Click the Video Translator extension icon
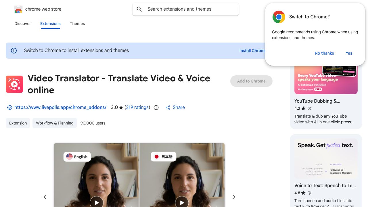This screenshot has height=207, width=368. coord(14,84)
